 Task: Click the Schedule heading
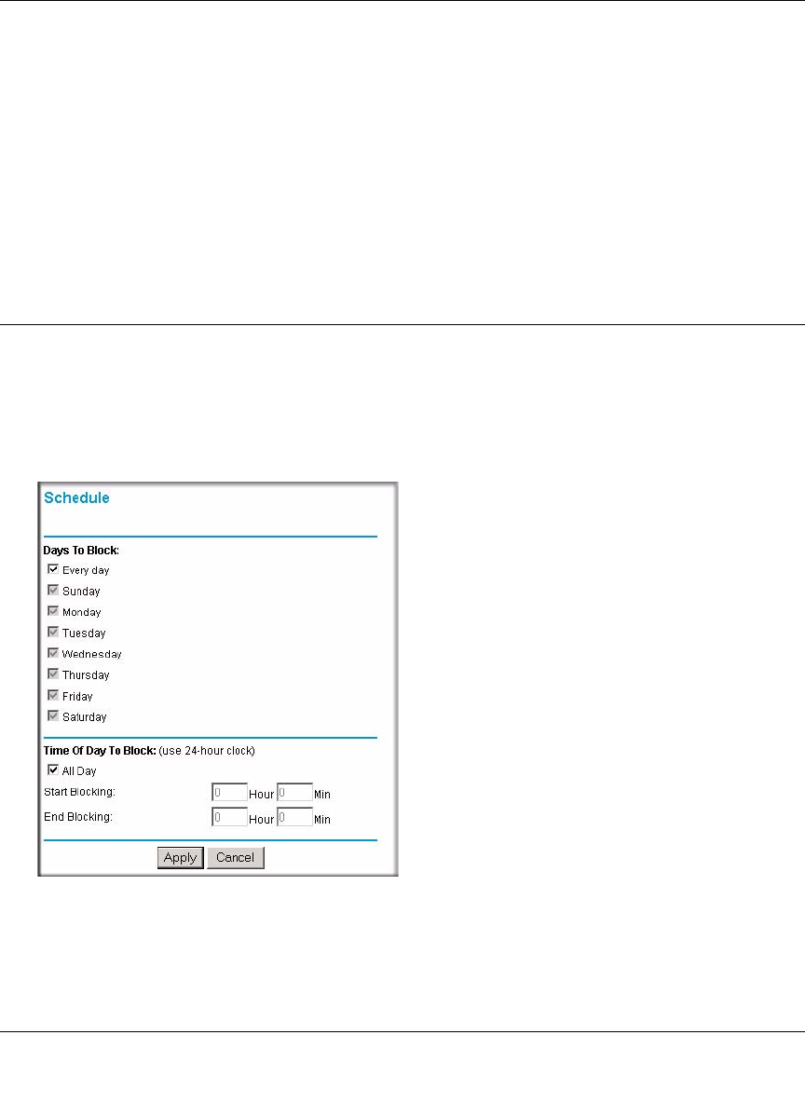click(76, 498)
